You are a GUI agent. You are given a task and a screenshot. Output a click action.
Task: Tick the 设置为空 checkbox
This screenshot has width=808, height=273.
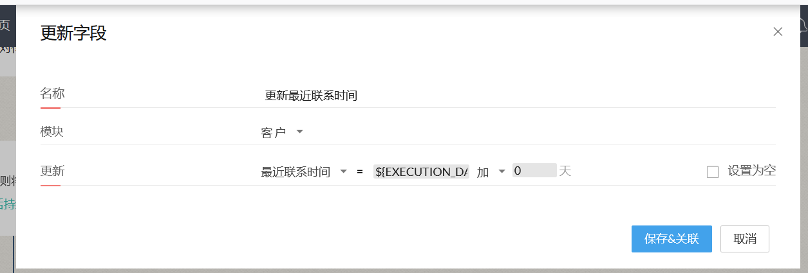click(x=713, y=172)
